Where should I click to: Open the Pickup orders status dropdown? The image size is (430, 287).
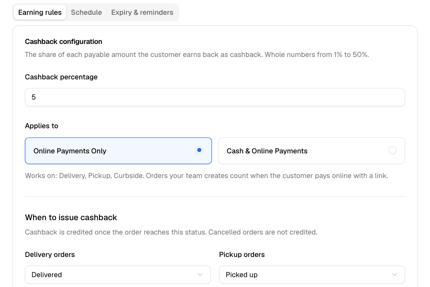[x=312, y=274]
